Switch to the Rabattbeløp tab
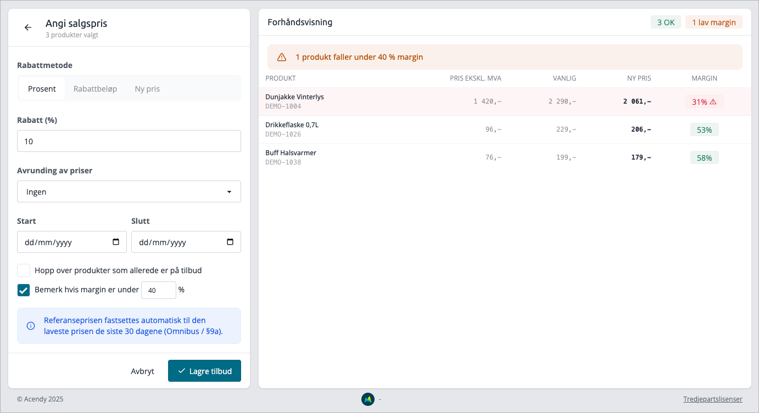 pyautogui.click(x=95, y=88)
